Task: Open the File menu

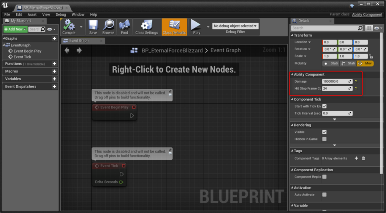Action: pos(7,14)
